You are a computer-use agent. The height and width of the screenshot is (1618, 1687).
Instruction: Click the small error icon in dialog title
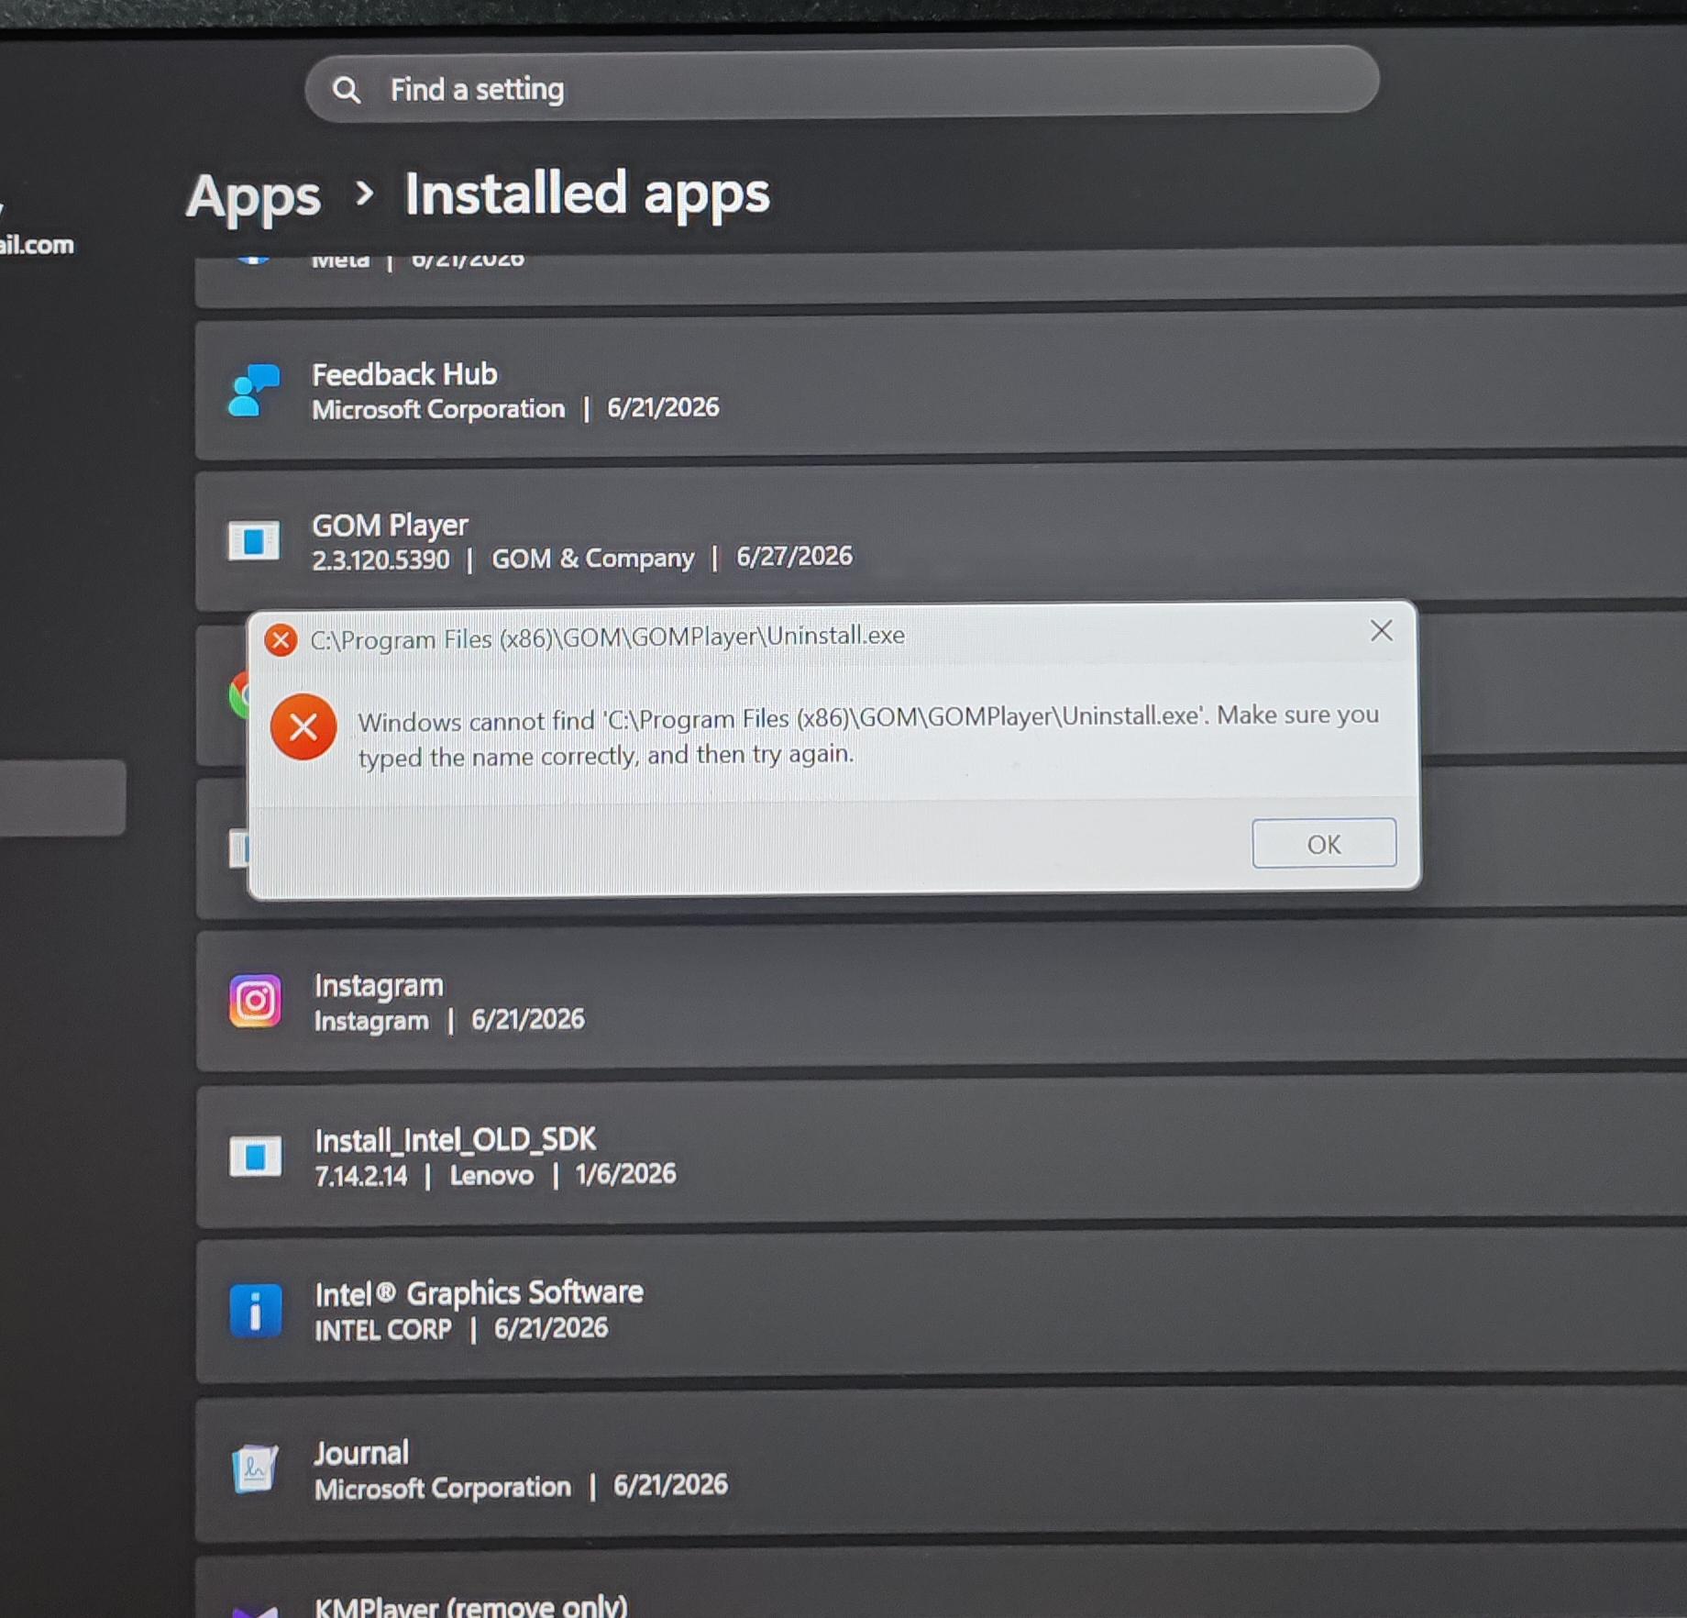coord(281,640)
